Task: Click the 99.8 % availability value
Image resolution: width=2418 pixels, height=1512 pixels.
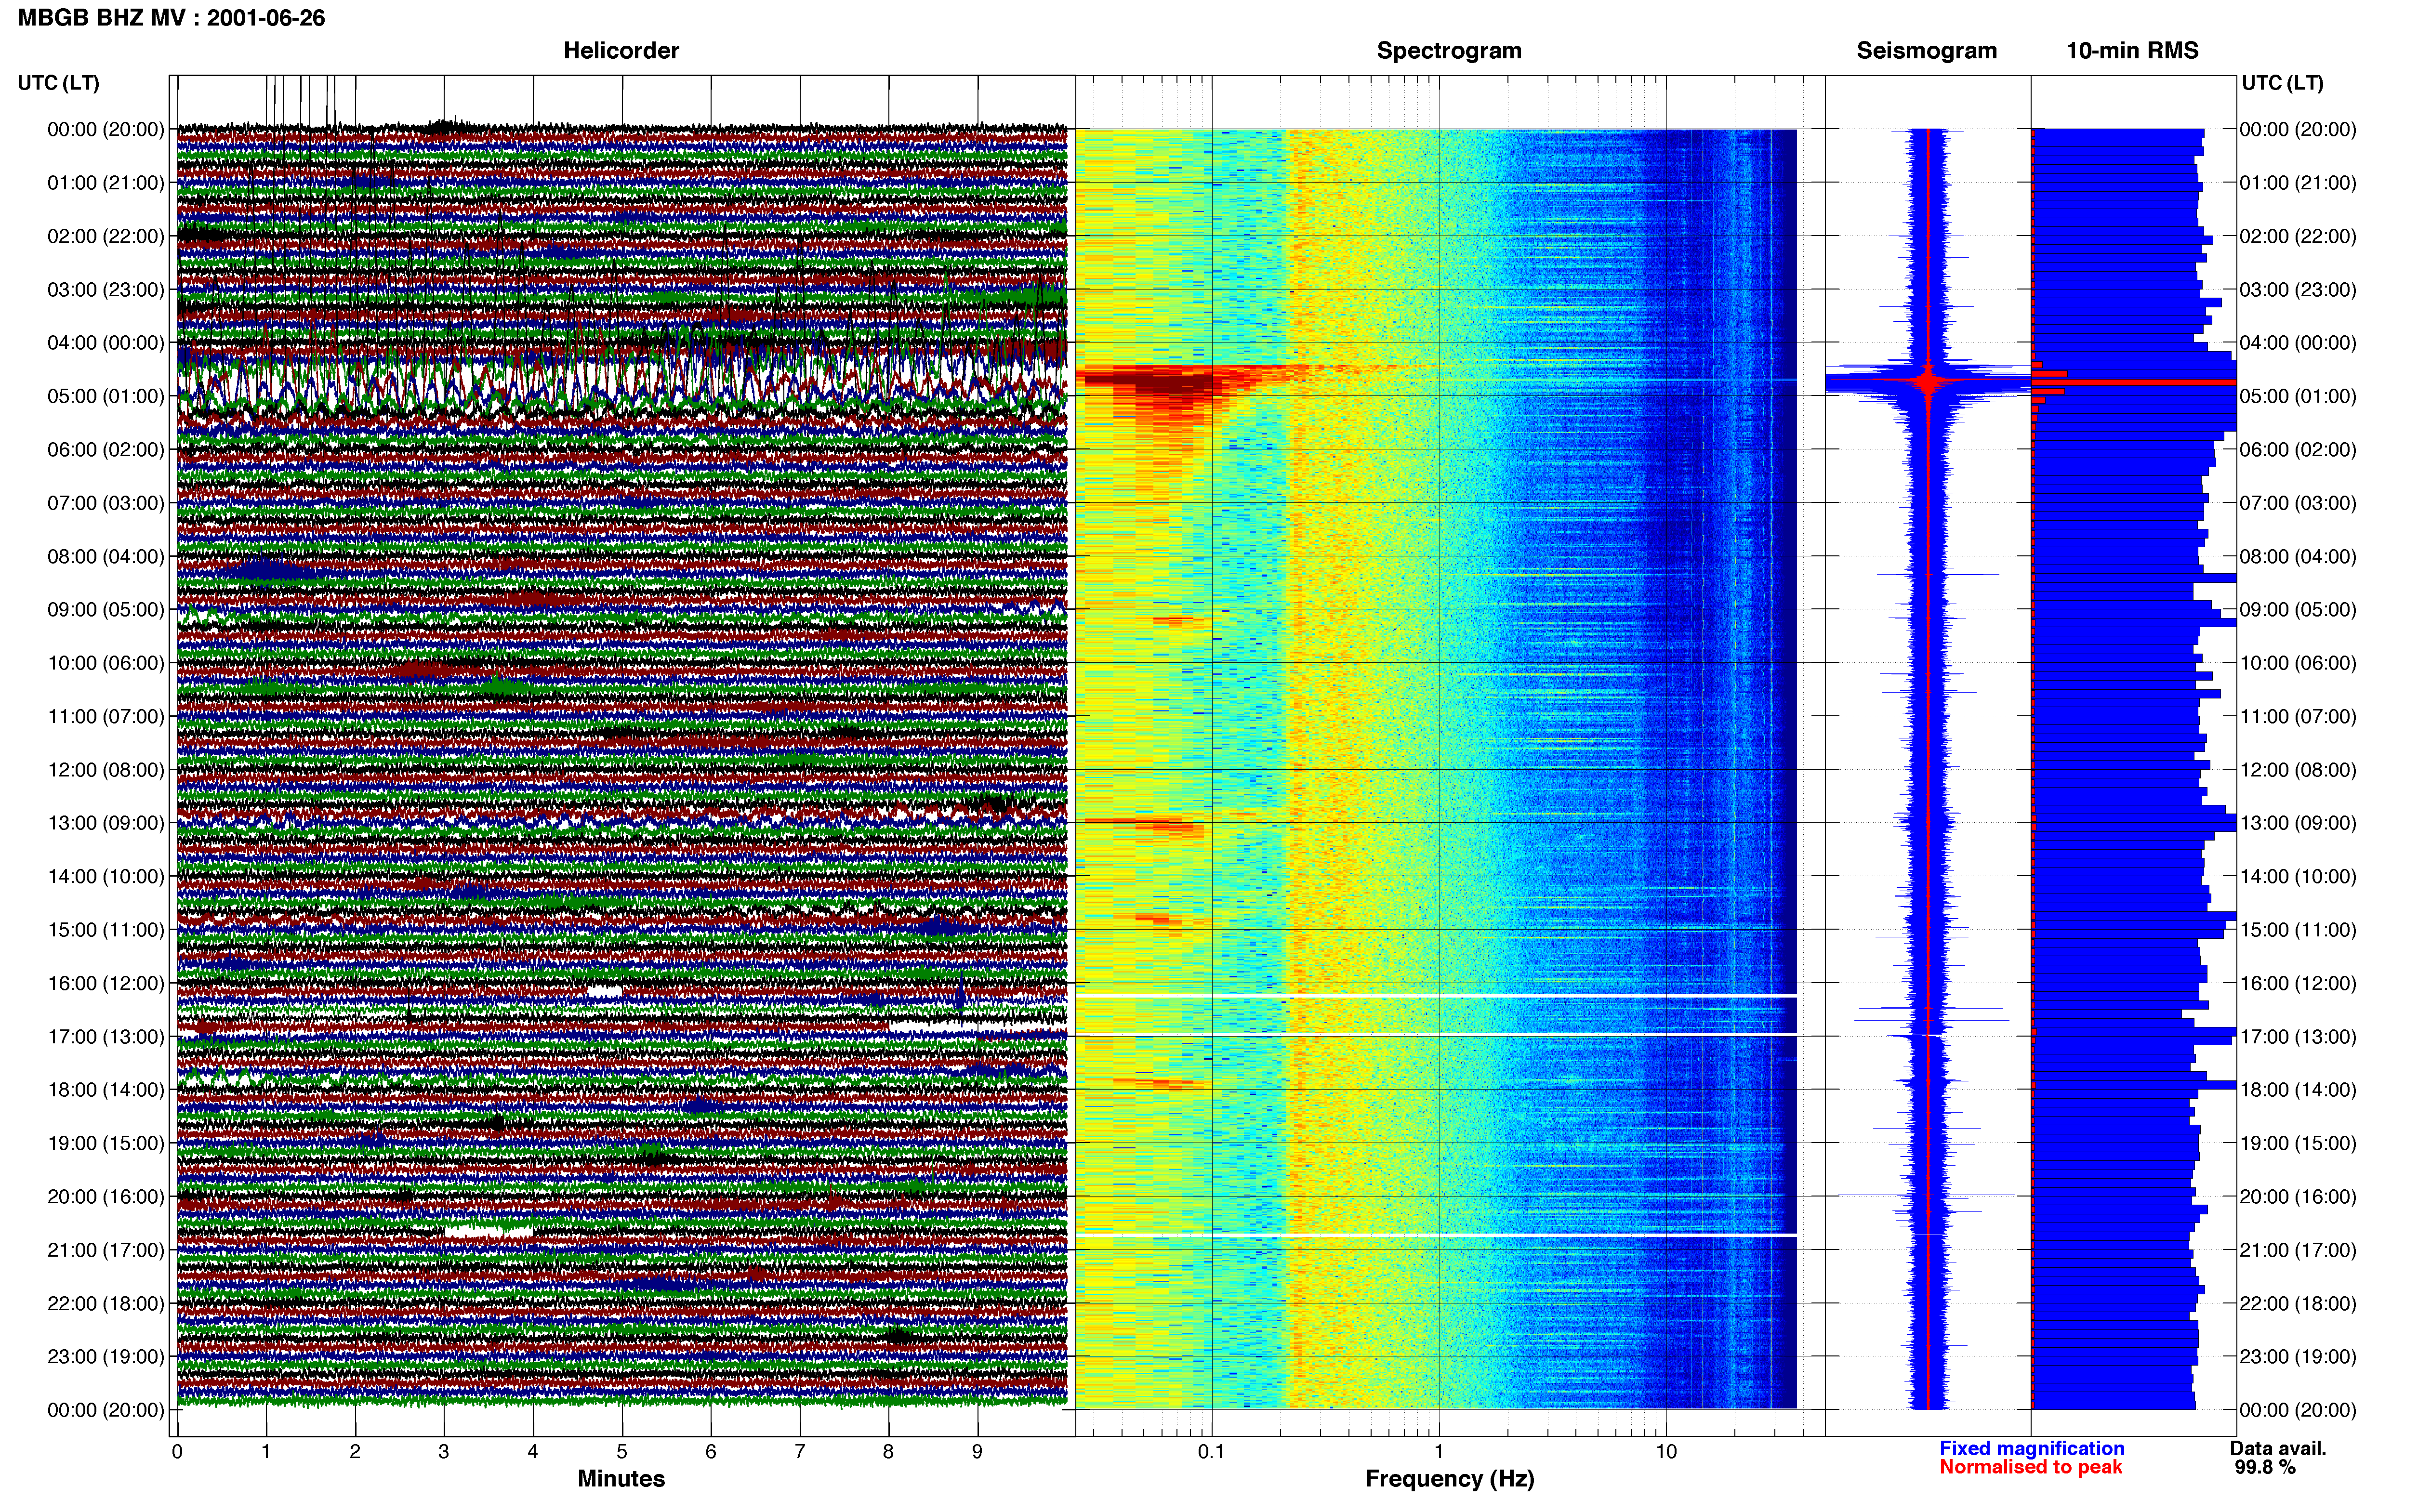Action: [2265, 1468]
